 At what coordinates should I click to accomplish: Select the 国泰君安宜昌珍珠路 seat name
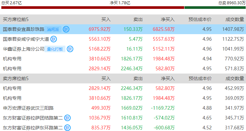(24, 29)
